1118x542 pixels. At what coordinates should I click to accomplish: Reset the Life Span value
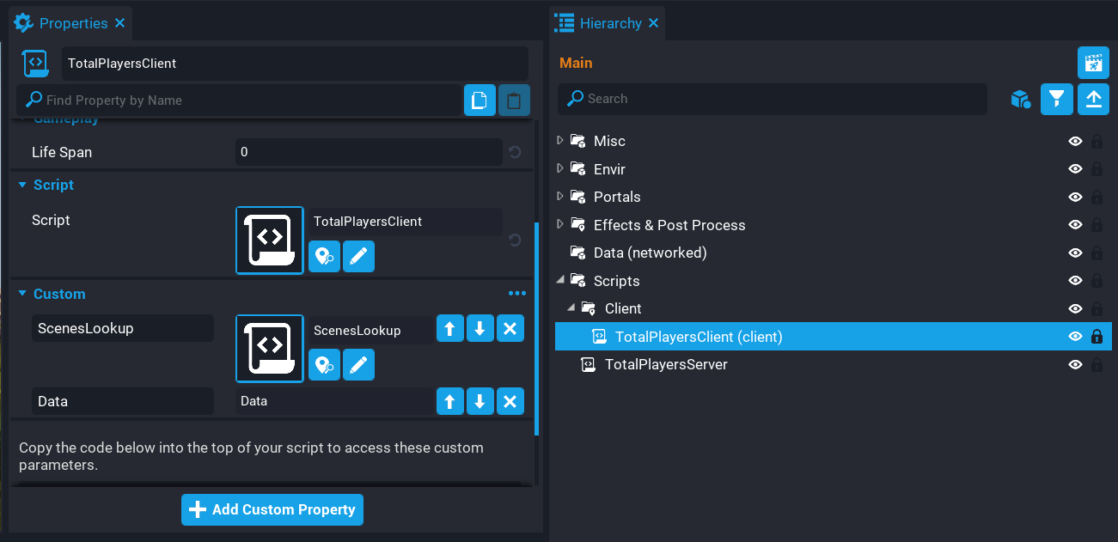coord(515,152)
